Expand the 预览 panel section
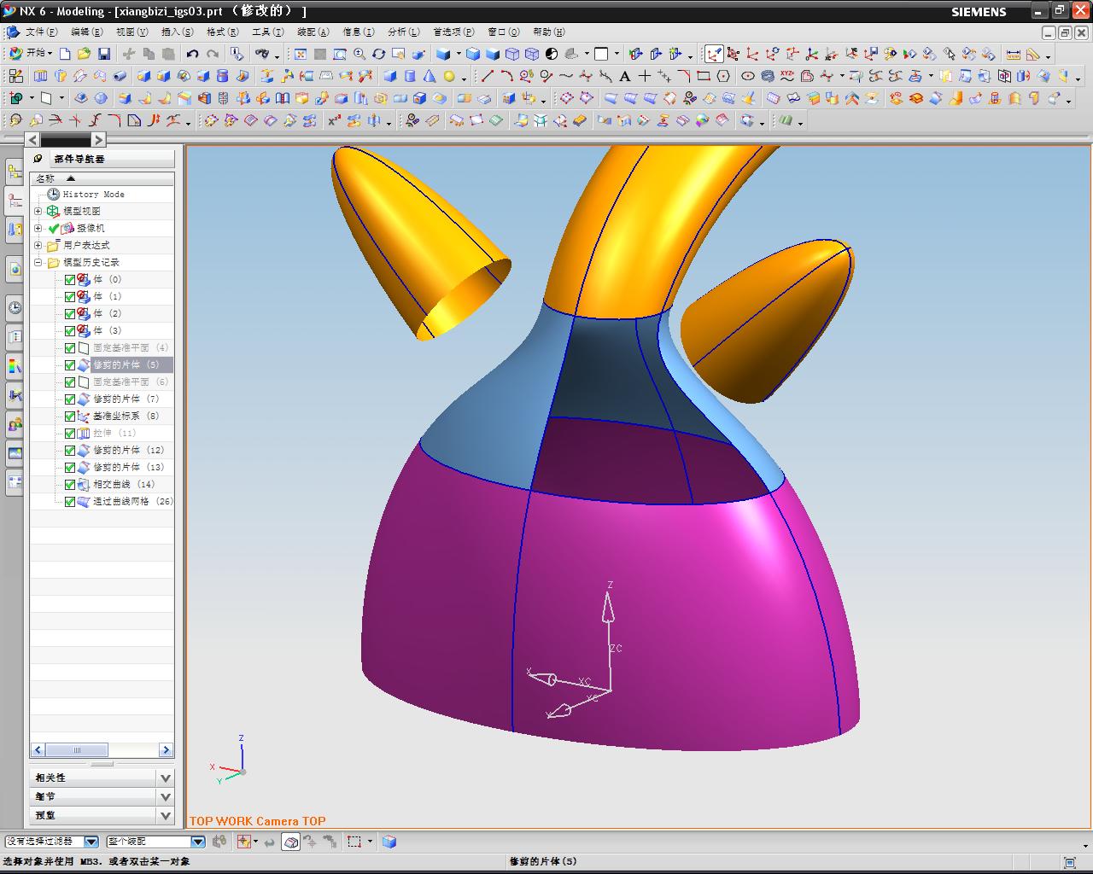The image size is (1093, 874). click(x=166, y=815)
